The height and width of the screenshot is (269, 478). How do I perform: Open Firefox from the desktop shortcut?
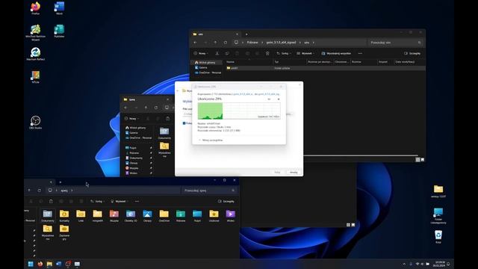tap(35, 7)
